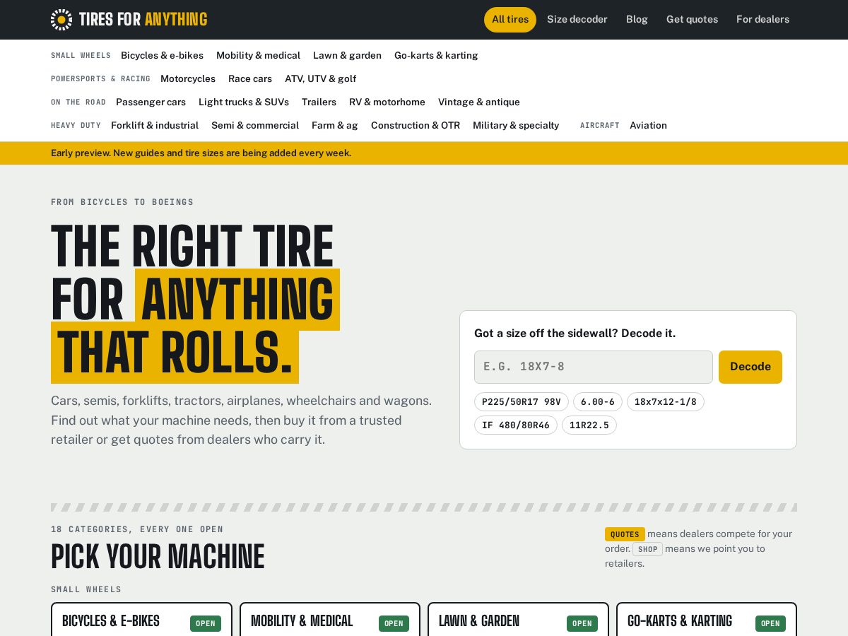848x636 pixels.
Task: Open the Lawn & Garden card
Action: [x=518, y=620]
